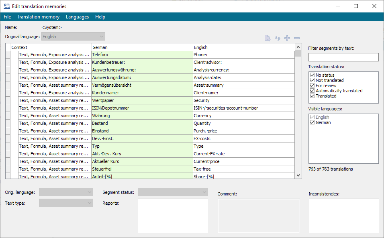Open the Languages menu
Screen dimensions: 384x238
[x=77, y=17]
